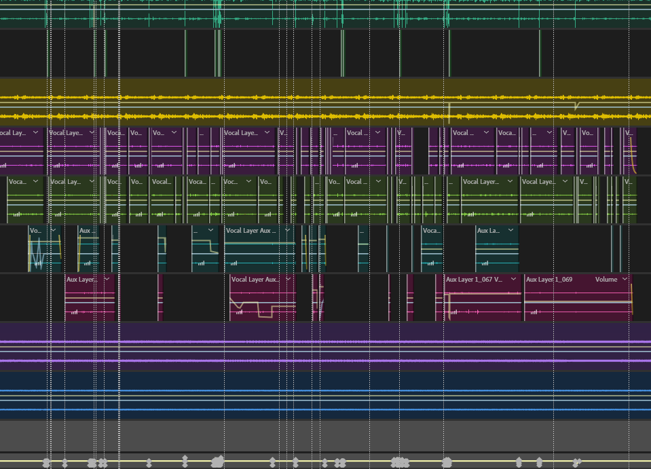651x469 pixels.
Task: Clip volume icon on green Vocal Layer... clip
Action: pos(471,214)
